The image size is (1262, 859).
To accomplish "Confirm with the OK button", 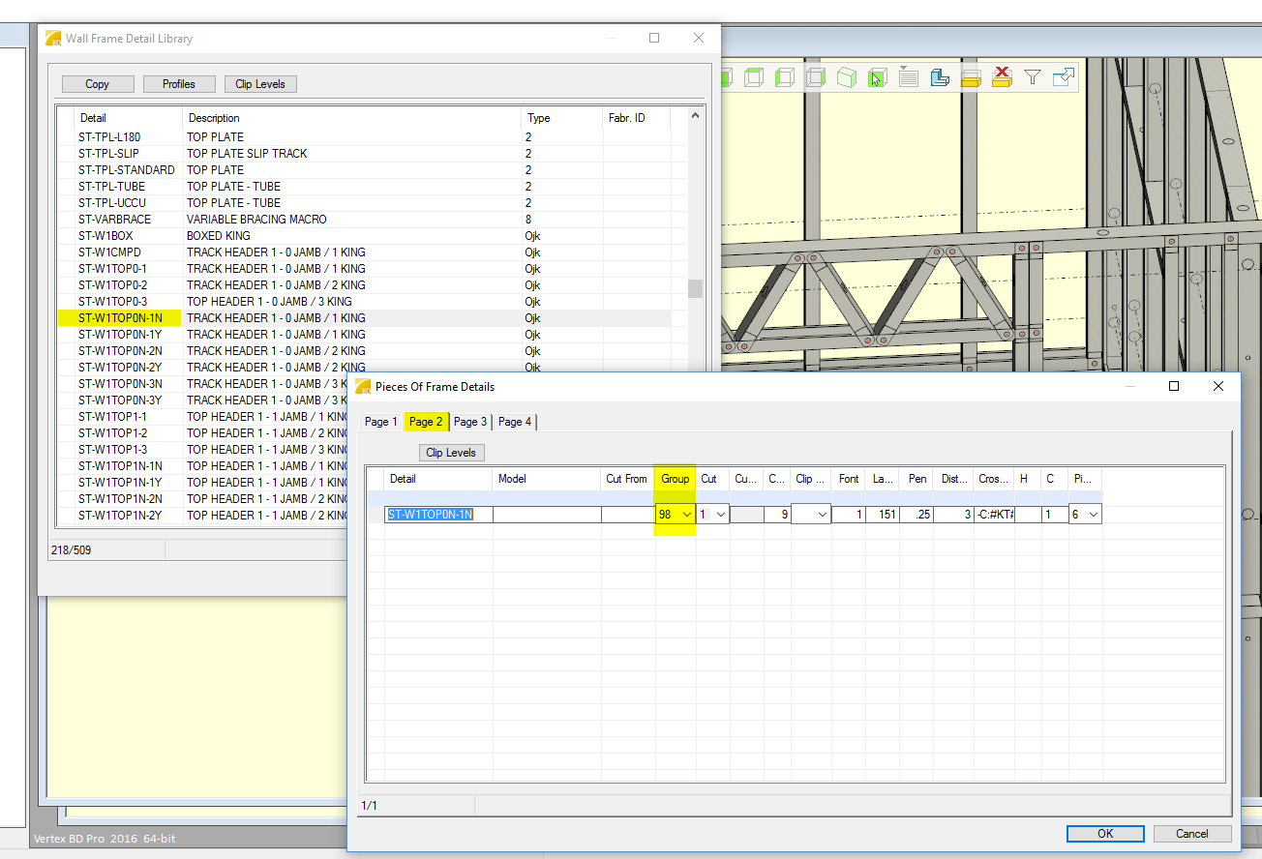I will tap(1105, 833).
